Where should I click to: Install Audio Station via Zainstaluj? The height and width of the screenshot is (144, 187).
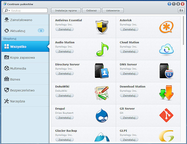[65, 51]
